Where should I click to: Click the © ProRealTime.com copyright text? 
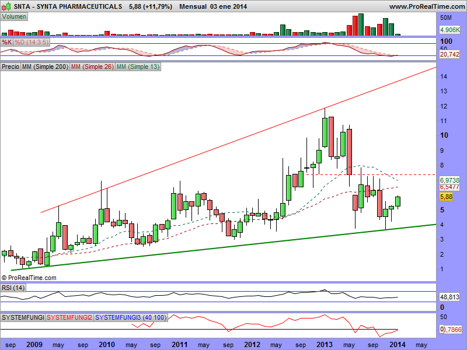pyautogui.click(x=29, y=278)
